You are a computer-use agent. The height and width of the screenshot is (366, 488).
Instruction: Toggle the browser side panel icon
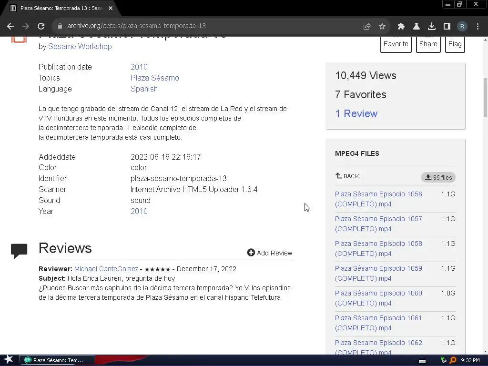447,27
